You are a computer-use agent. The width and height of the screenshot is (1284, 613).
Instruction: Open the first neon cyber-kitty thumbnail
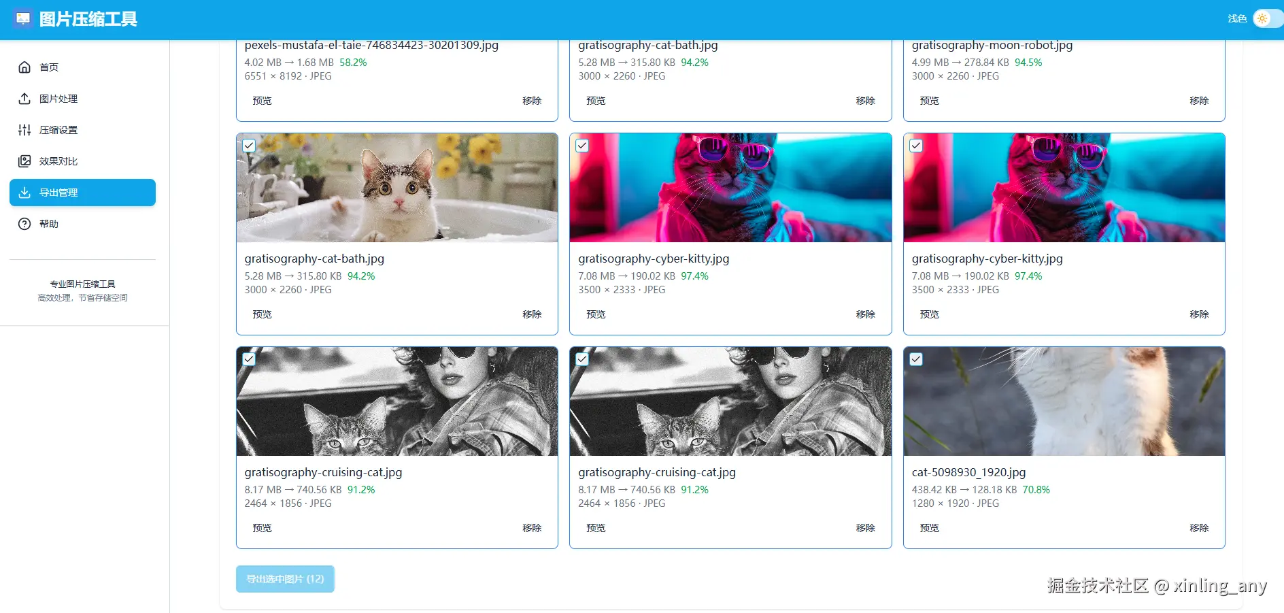(730, 188)
